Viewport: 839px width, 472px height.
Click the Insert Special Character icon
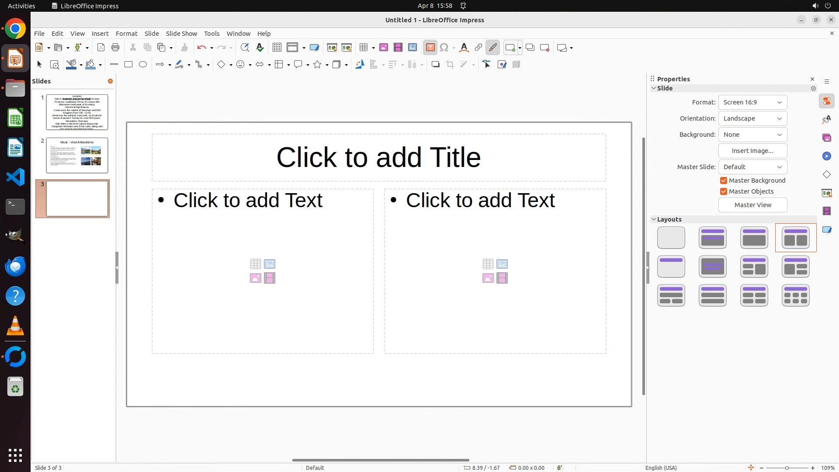pyautogui.click(x=444, y=48)
